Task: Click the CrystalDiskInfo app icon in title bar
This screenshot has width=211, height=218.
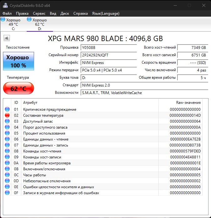Action: (x=6, y=5)
